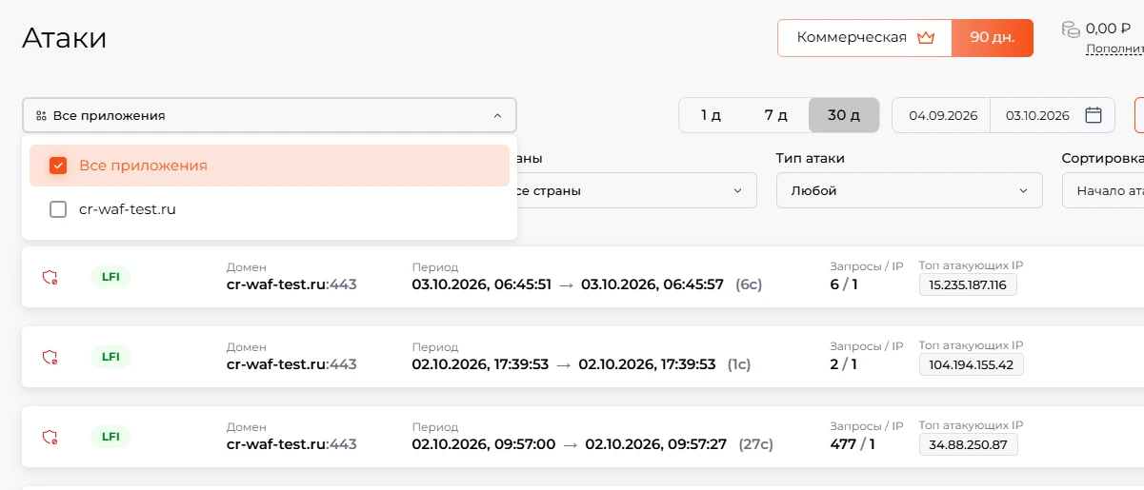
Task: Click requests count 2 / 1
Action: (x=844, y=364)
